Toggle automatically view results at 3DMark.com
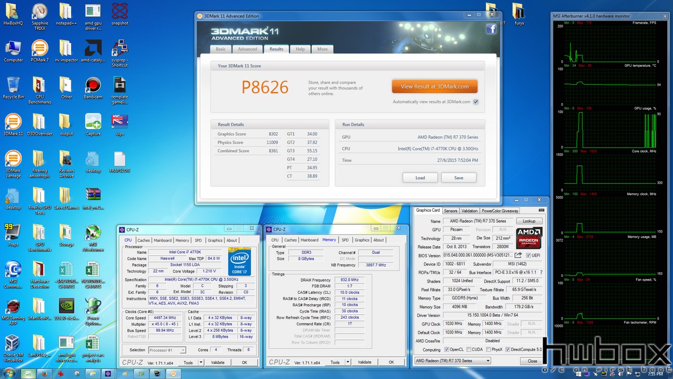The image size is (673, 379). point(476,102)
